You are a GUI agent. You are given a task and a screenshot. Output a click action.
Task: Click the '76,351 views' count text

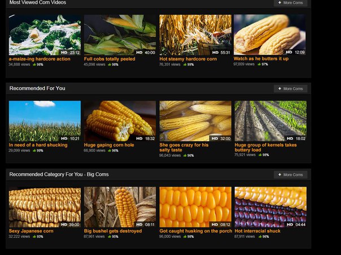point(170,64)
